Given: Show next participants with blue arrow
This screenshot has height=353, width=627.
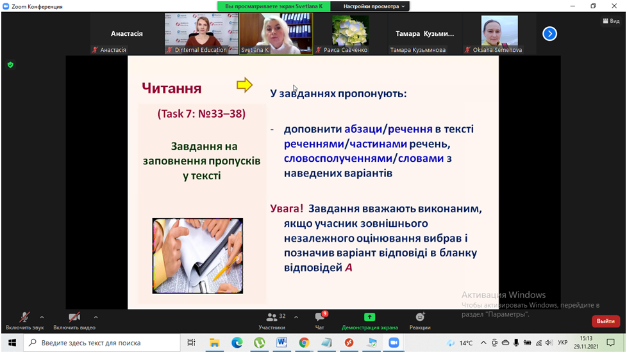Looking at the screenshot, I should 550,33.
